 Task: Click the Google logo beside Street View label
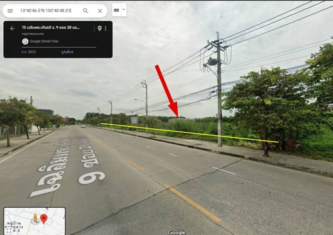point(25,42)
